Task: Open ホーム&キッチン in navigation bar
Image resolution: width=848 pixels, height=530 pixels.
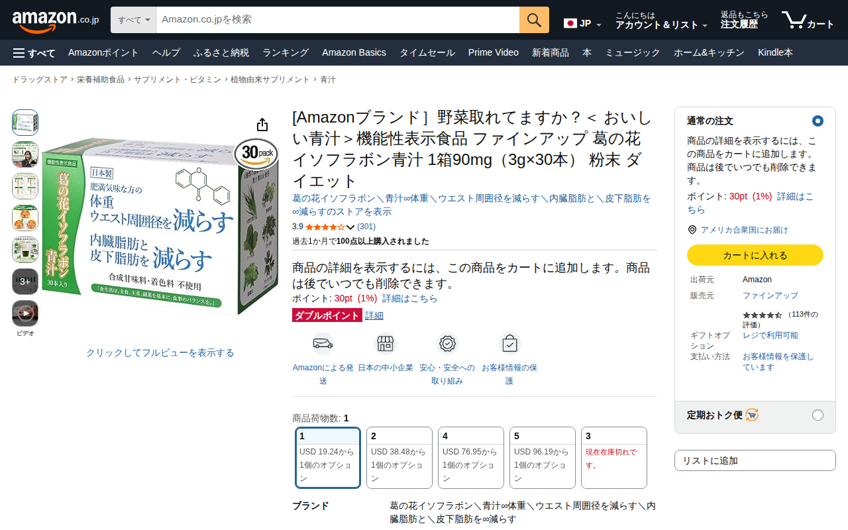Action: (x=709, y=53)
